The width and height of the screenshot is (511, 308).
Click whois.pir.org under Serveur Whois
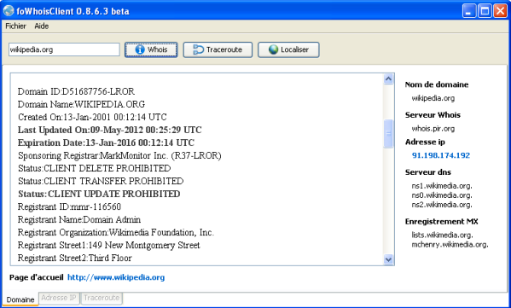pyautogui.click(x=433, y=129)
